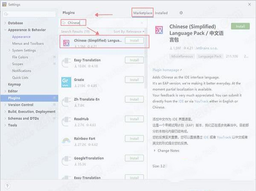Click the help question mark icon
Viewport: 256px width, 191px height.
pos(7,186)
